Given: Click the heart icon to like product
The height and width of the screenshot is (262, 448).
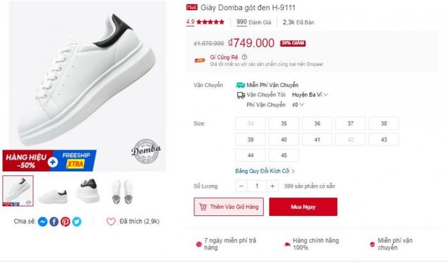Looking at the screenshot, I should click(111, 222).
